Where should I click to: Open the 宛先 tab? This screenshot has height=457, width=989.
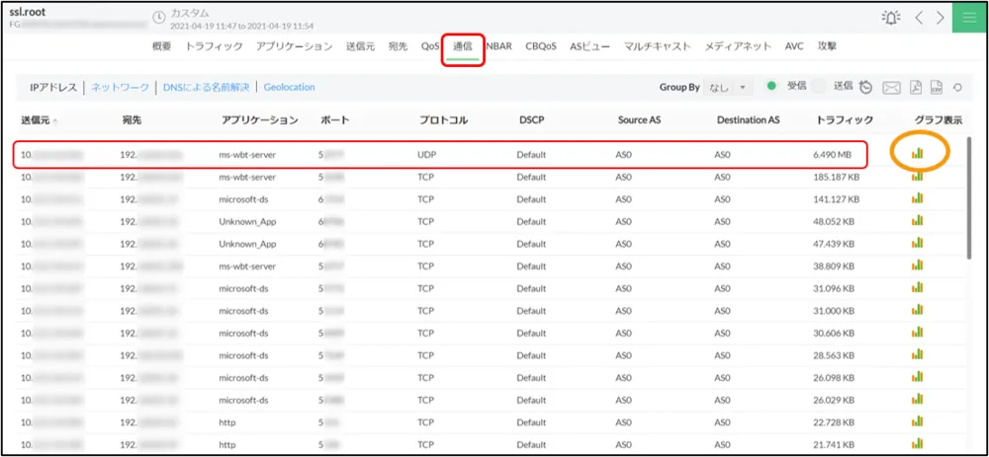(398, 46)
